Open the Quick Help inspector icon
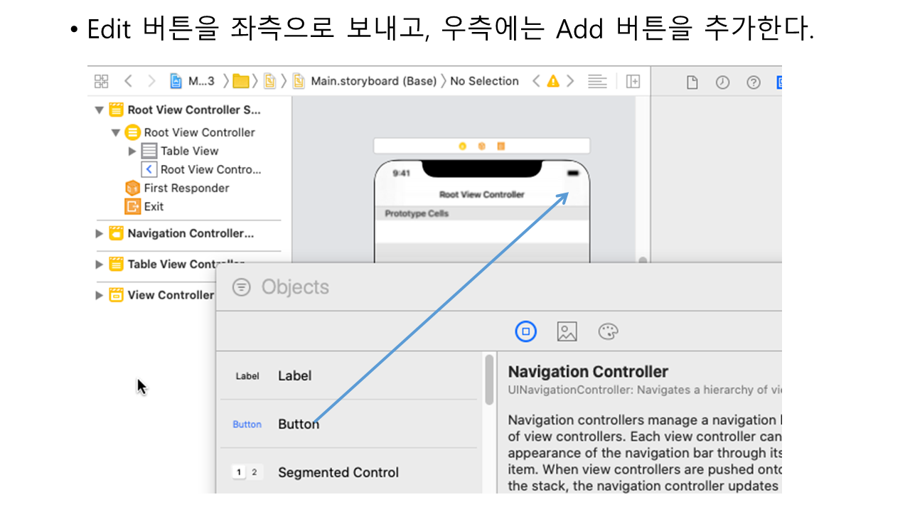This screenshot has height=512, width=910. click(x=754, y=82)
